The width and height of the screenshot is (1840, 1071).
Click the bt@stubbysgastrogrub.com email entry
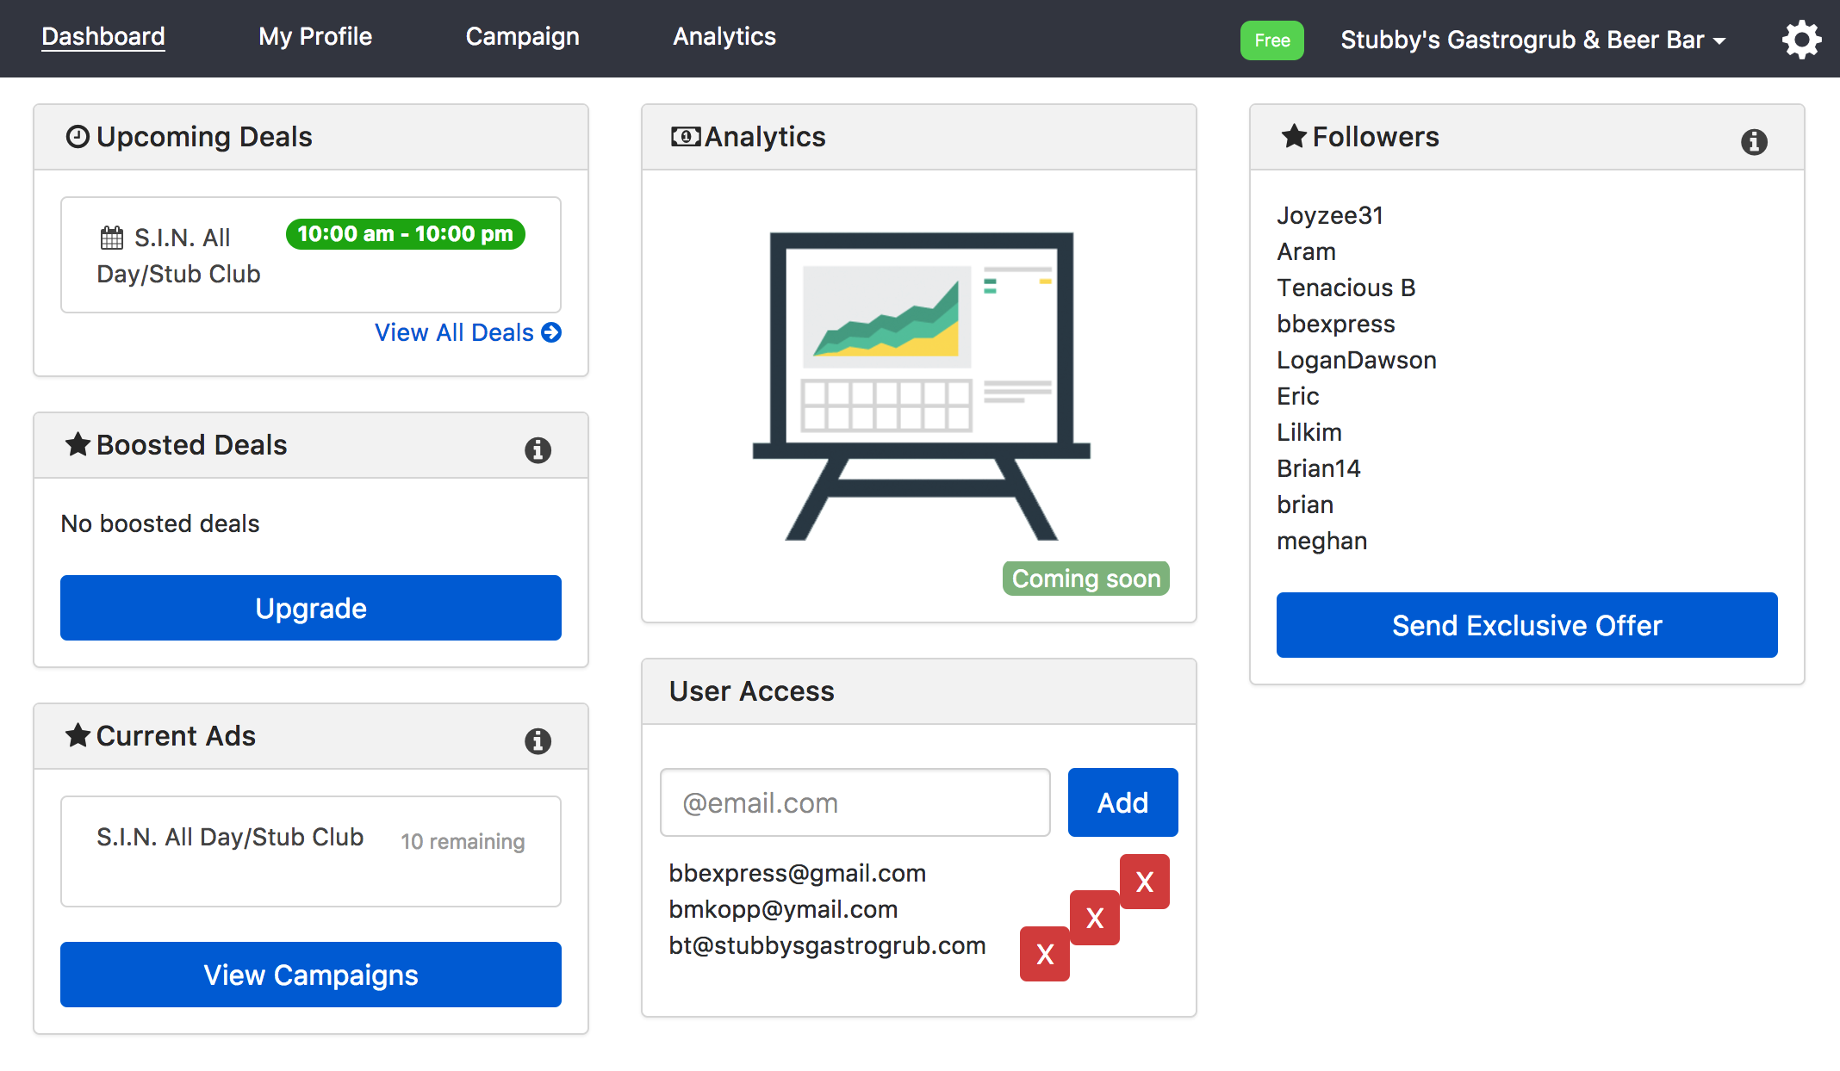pyautogui.click(x=828, y=945)
